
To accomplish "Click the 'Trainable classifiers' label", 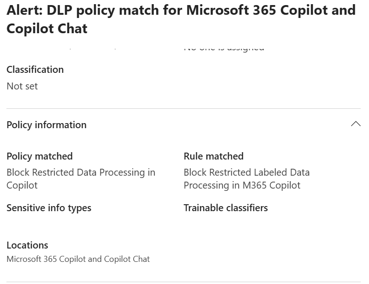I will click(226, 208).
